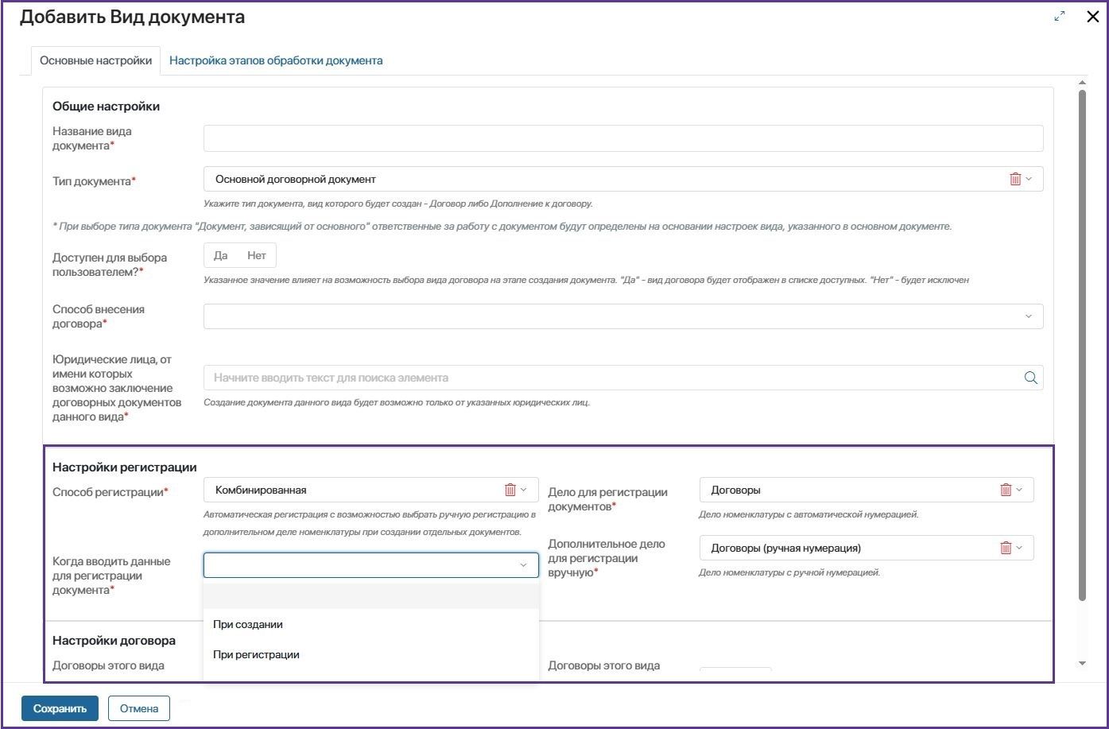Image resolution: width=1109 pixels, height=729 pixels.
Task: Open the Основные настройки tab
Action: tap(95, 60)
